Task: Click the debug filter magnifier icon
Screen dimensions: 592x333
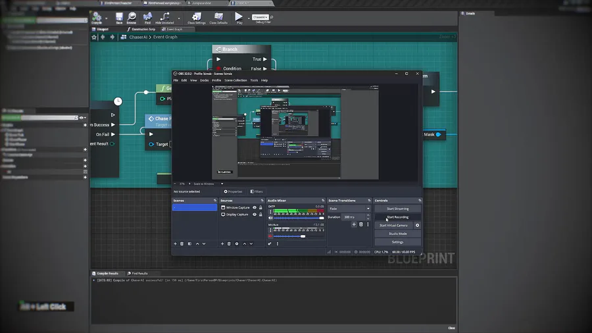Action: 272,17
